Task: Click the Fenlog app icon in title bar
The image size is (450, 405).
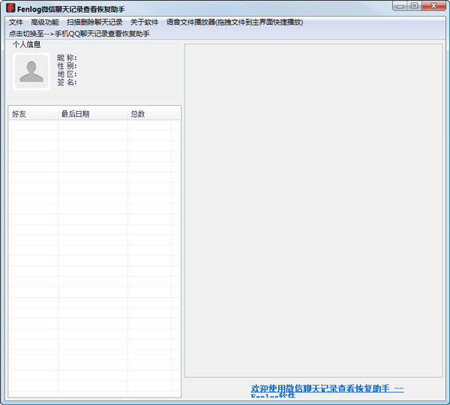Action: pos(10,7)
